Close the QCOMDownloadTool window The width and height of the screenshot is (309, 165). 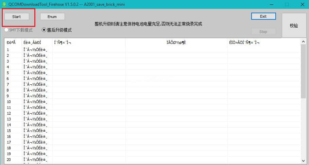[303, 4]
